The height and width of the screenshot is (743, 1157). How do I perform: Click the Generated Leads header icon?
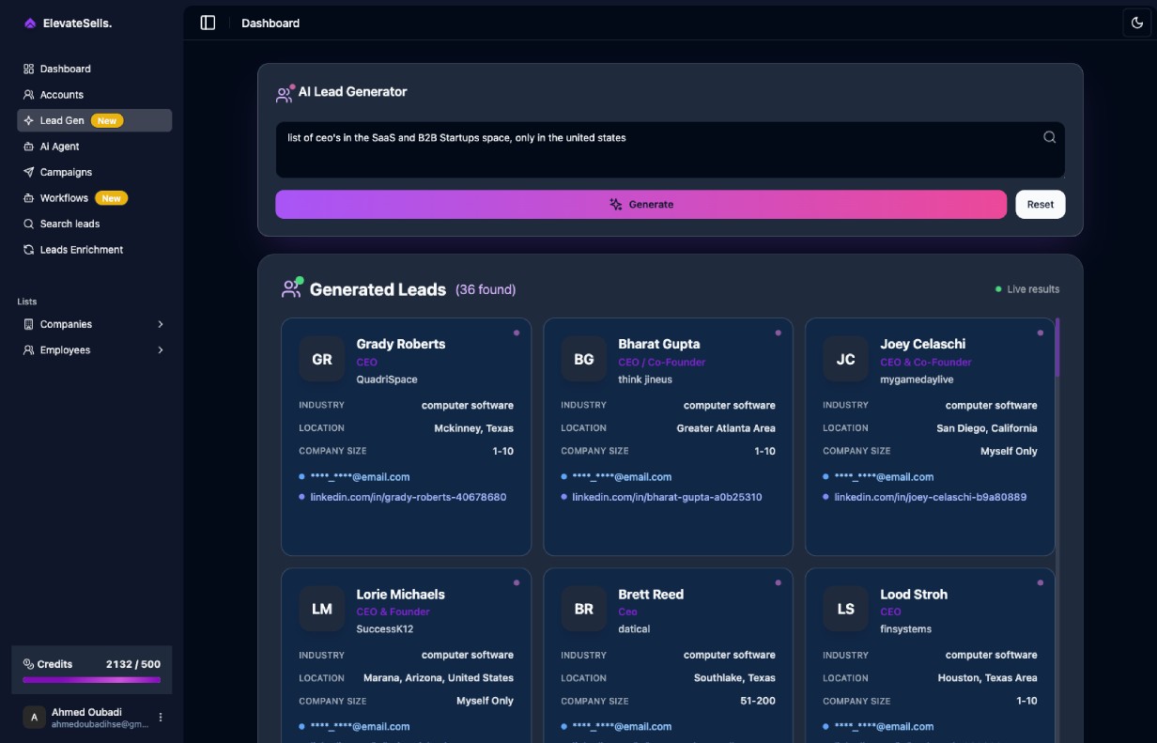291,288
